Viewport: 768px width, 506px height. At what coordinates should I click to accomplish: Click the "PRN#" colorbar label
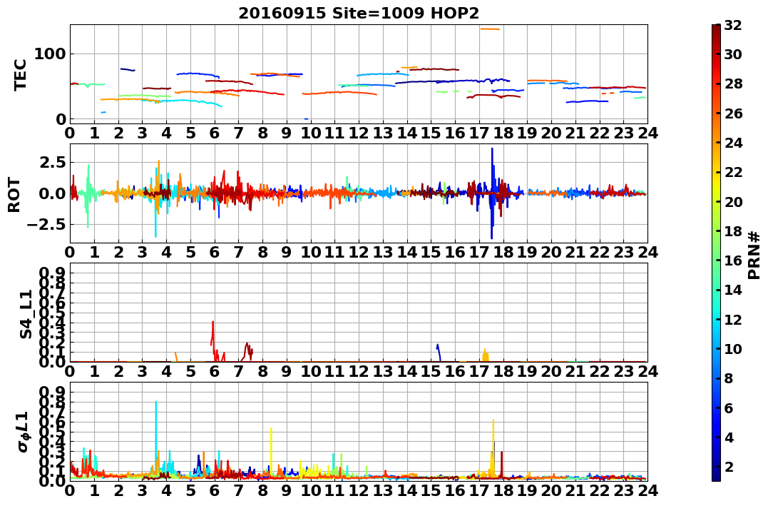(x=754, y=255)
